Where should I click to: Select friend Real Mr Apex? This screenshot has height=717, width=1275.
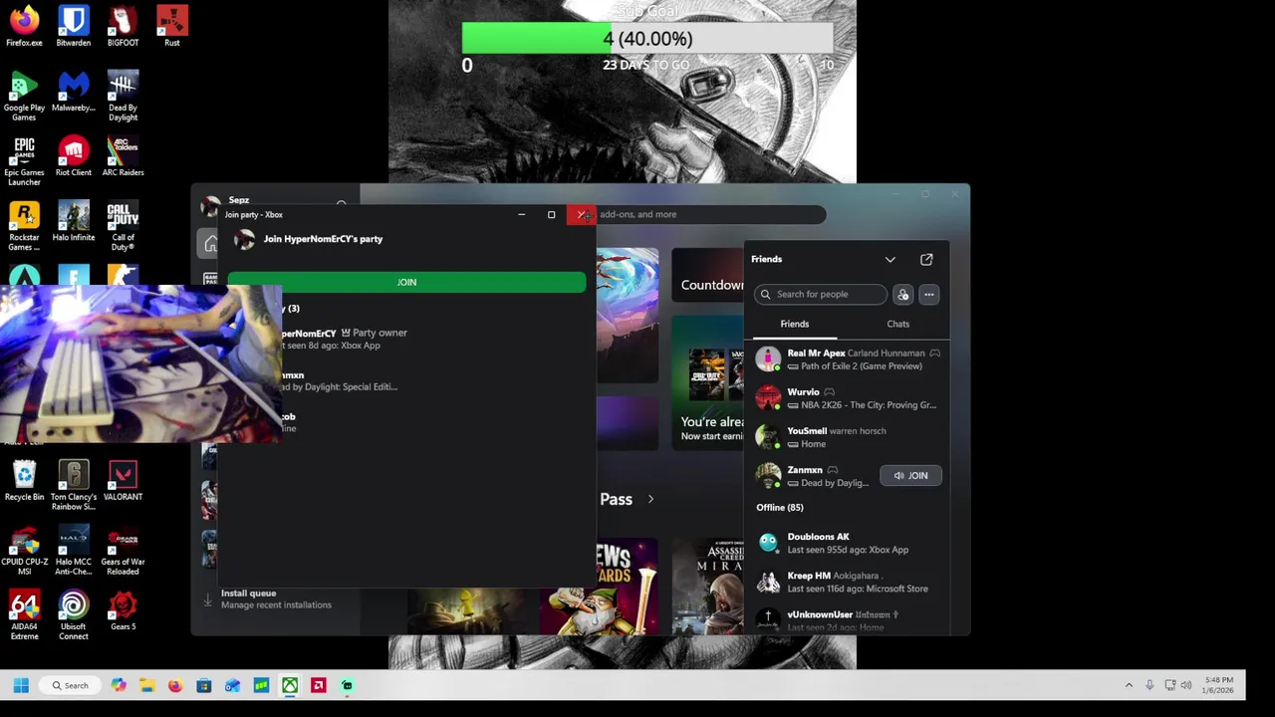click(x=849, y=359)
